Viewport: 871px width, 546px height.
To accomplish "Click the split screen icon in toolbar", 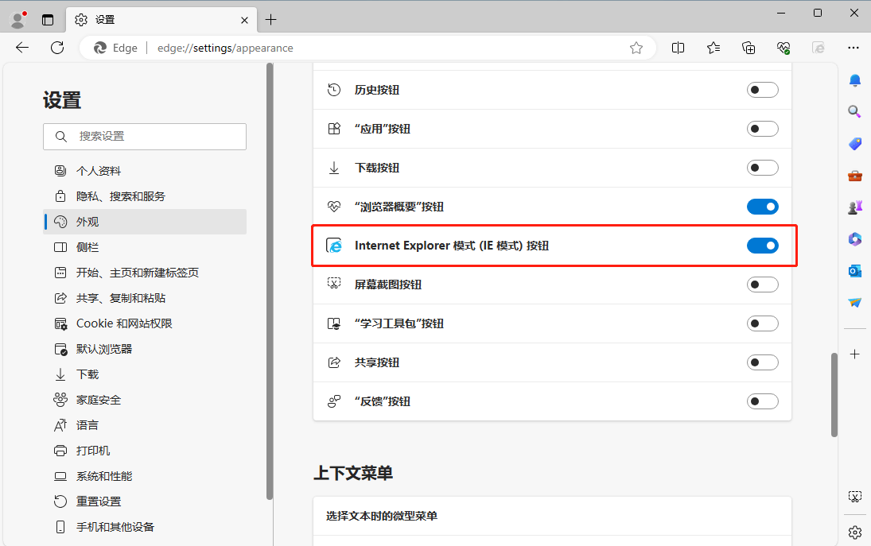I will coord(678,48).
